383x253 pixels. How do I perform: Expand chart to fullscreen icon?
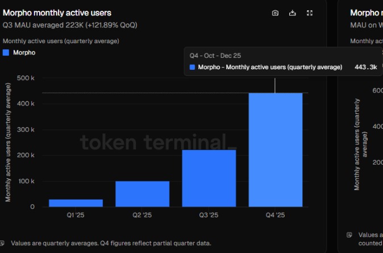click(310, 13)
